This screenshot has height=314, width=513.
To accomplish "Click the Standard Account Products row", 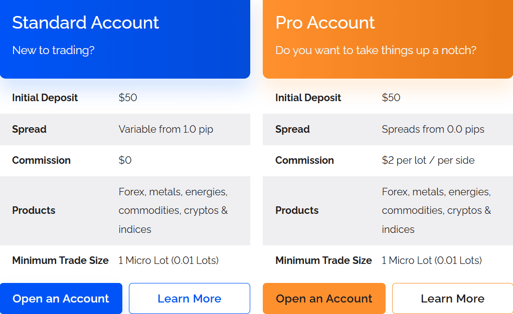I will [x=125, y=210].
